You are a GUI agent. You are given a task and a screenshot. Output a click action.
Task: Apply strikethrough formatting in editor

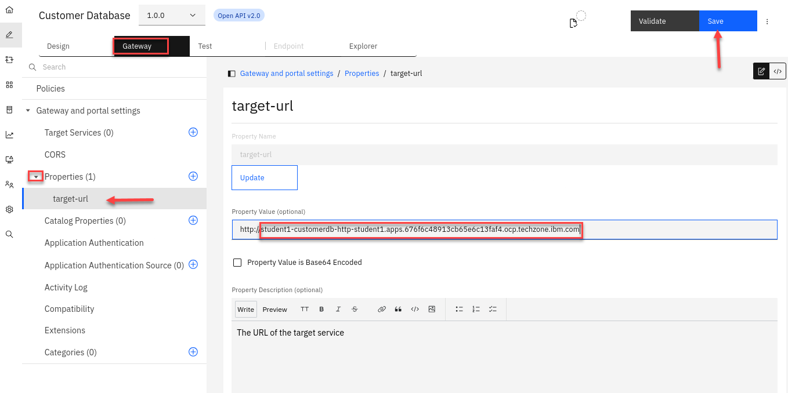(x=355, y=309)
